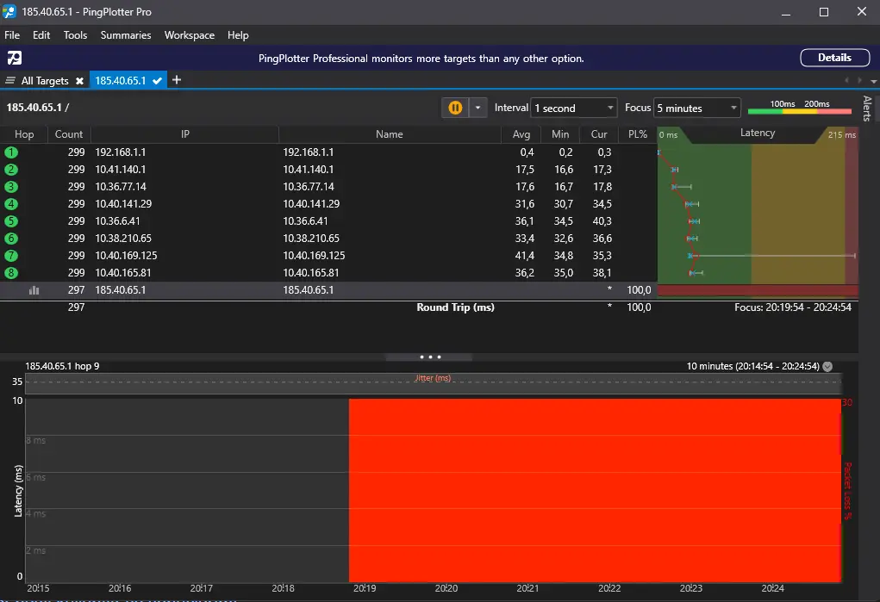
Task: Click the Cur column header
Action: pyautogui.click(x=599, y=134)
